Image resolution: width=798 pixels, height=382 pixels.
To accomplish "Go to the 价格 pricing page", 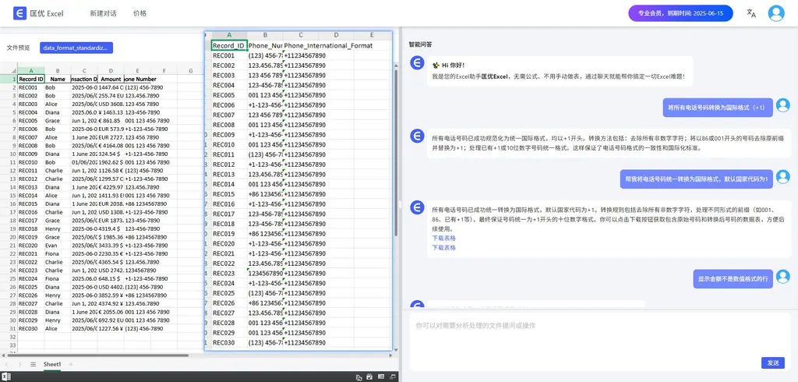I will click(x=139, y=13).
